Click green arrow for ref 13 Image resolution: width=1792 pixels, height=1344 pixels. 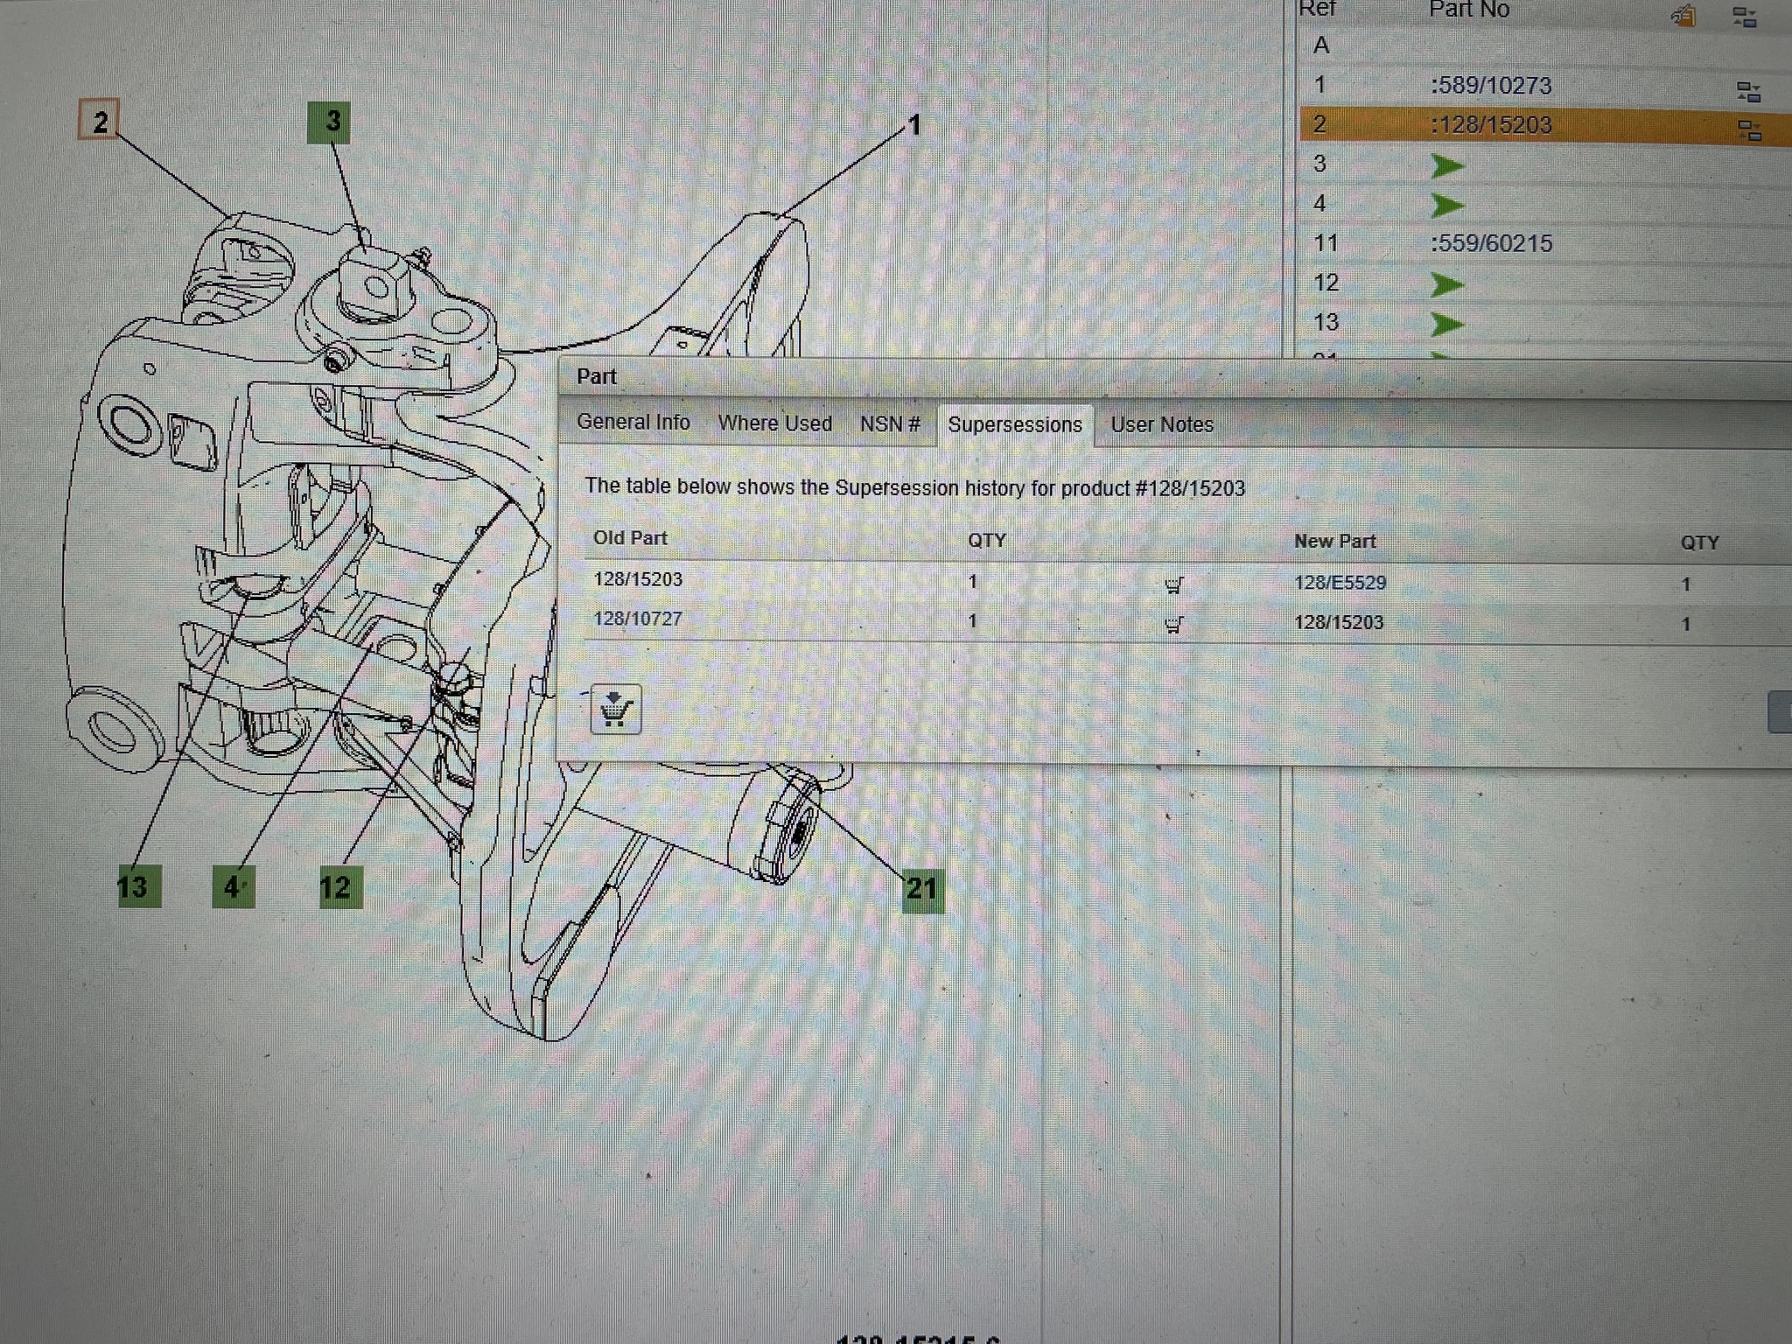point(1448,325)
